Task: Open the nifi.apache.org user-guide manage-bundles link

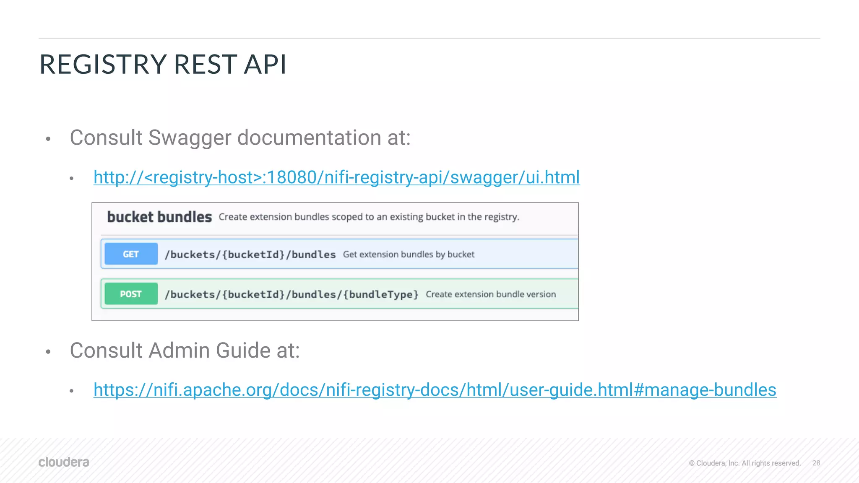Action: point(435,390)
